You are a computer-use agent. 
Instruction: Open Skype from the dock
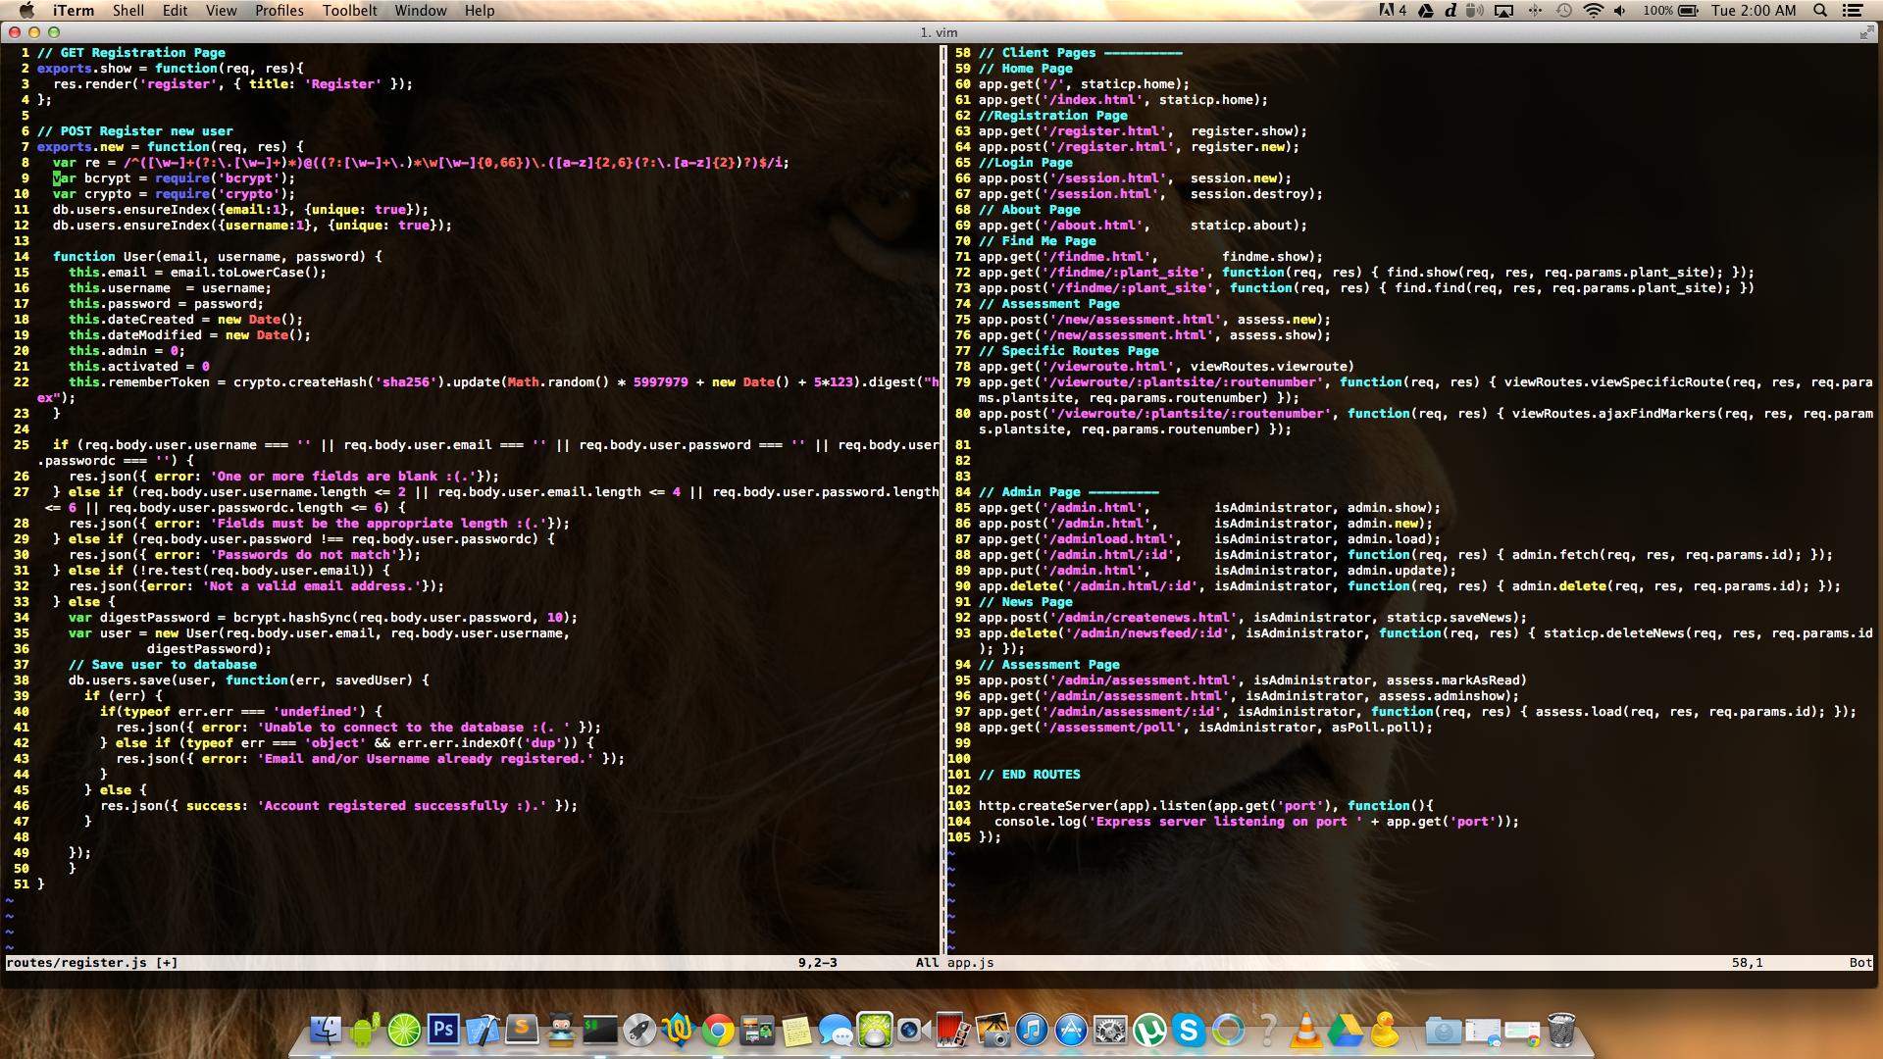[1189, 1030]
